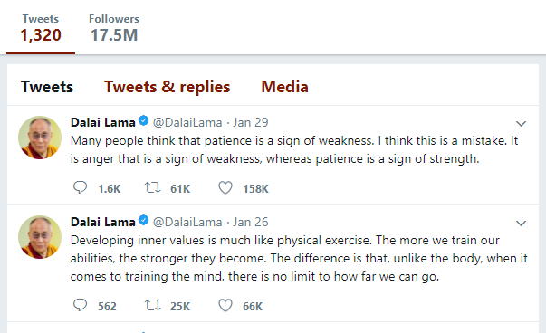Open the 1,320 Tweets count link
The width and height of the screenshot is (546, 333).
point(41,28)
